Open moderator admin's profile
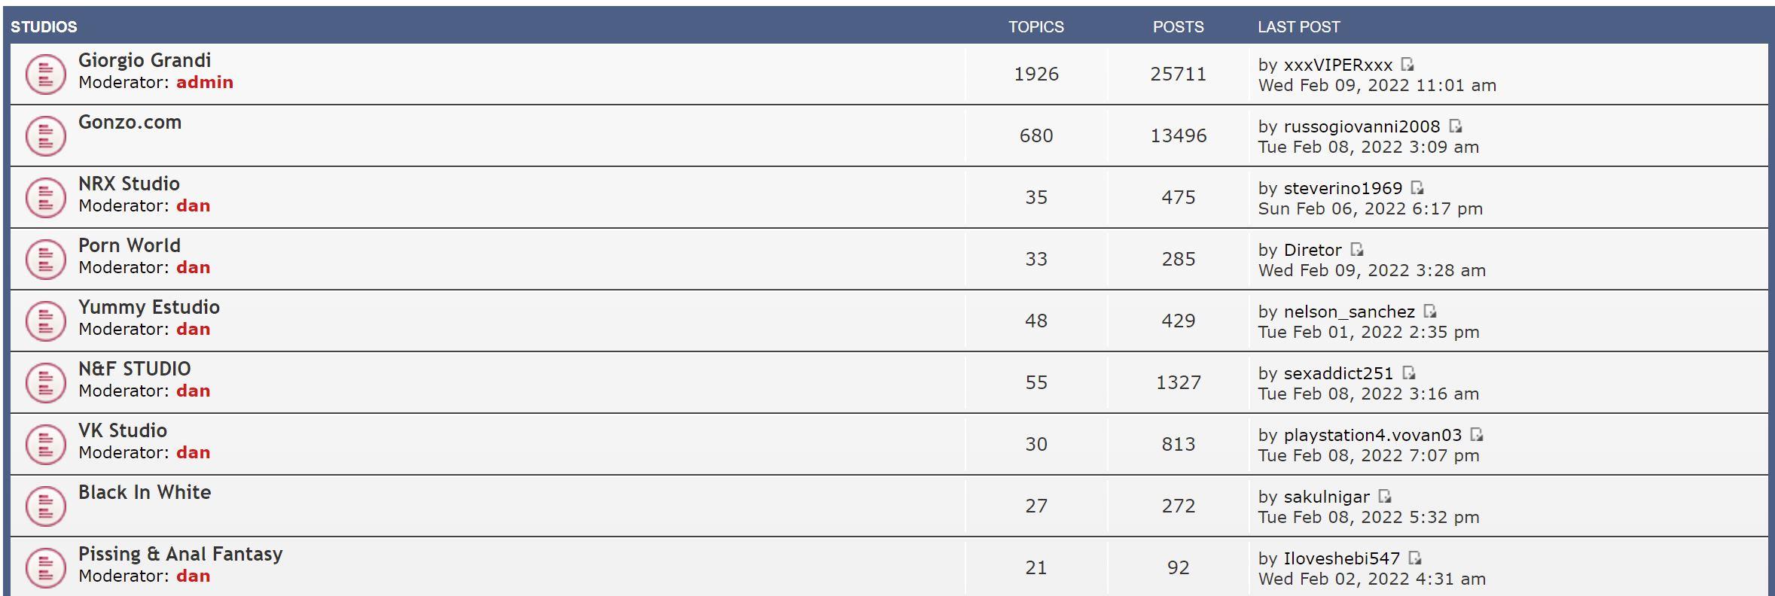The width and height of the screenshot is (1775, 596). coord(205,83)
